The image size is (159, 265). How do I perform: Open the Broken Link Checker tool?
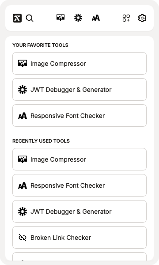79,237
